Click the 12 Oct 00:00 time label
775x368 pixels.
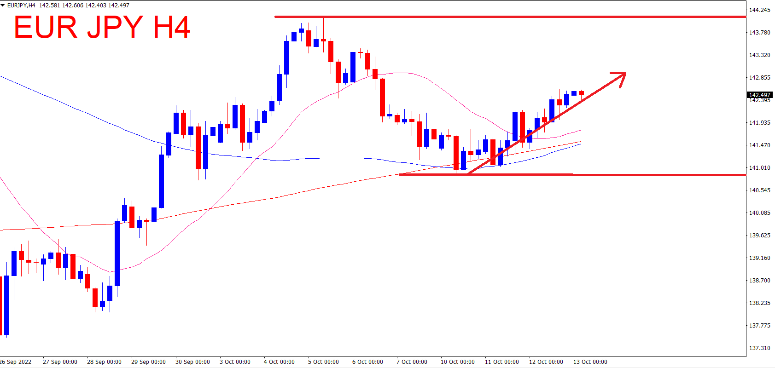point(546,362)
